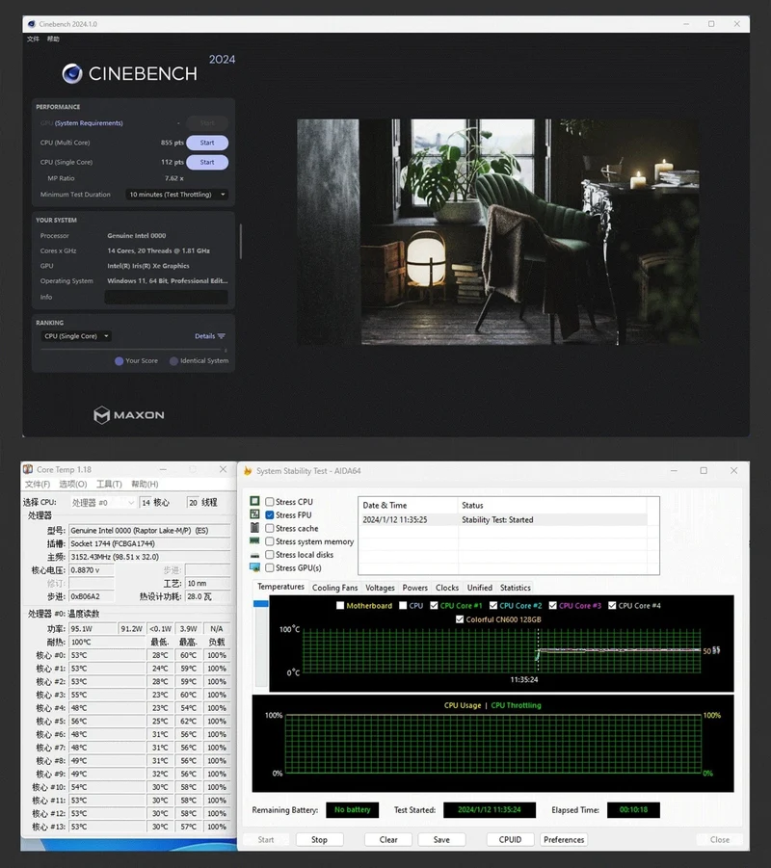Click the rendered room scene preview image
The width and height of the screenshot is (771, 868).
pyautogui.click(x=497, y=231)
